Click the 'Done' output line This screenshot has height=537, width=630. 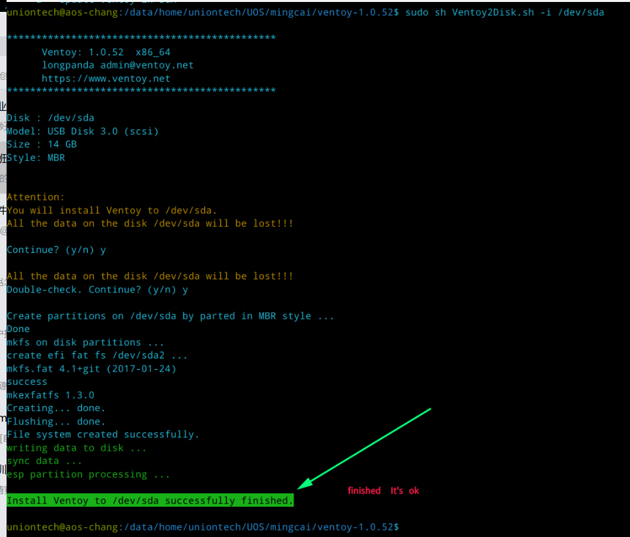pyautogui.click(x=18, y=329)
